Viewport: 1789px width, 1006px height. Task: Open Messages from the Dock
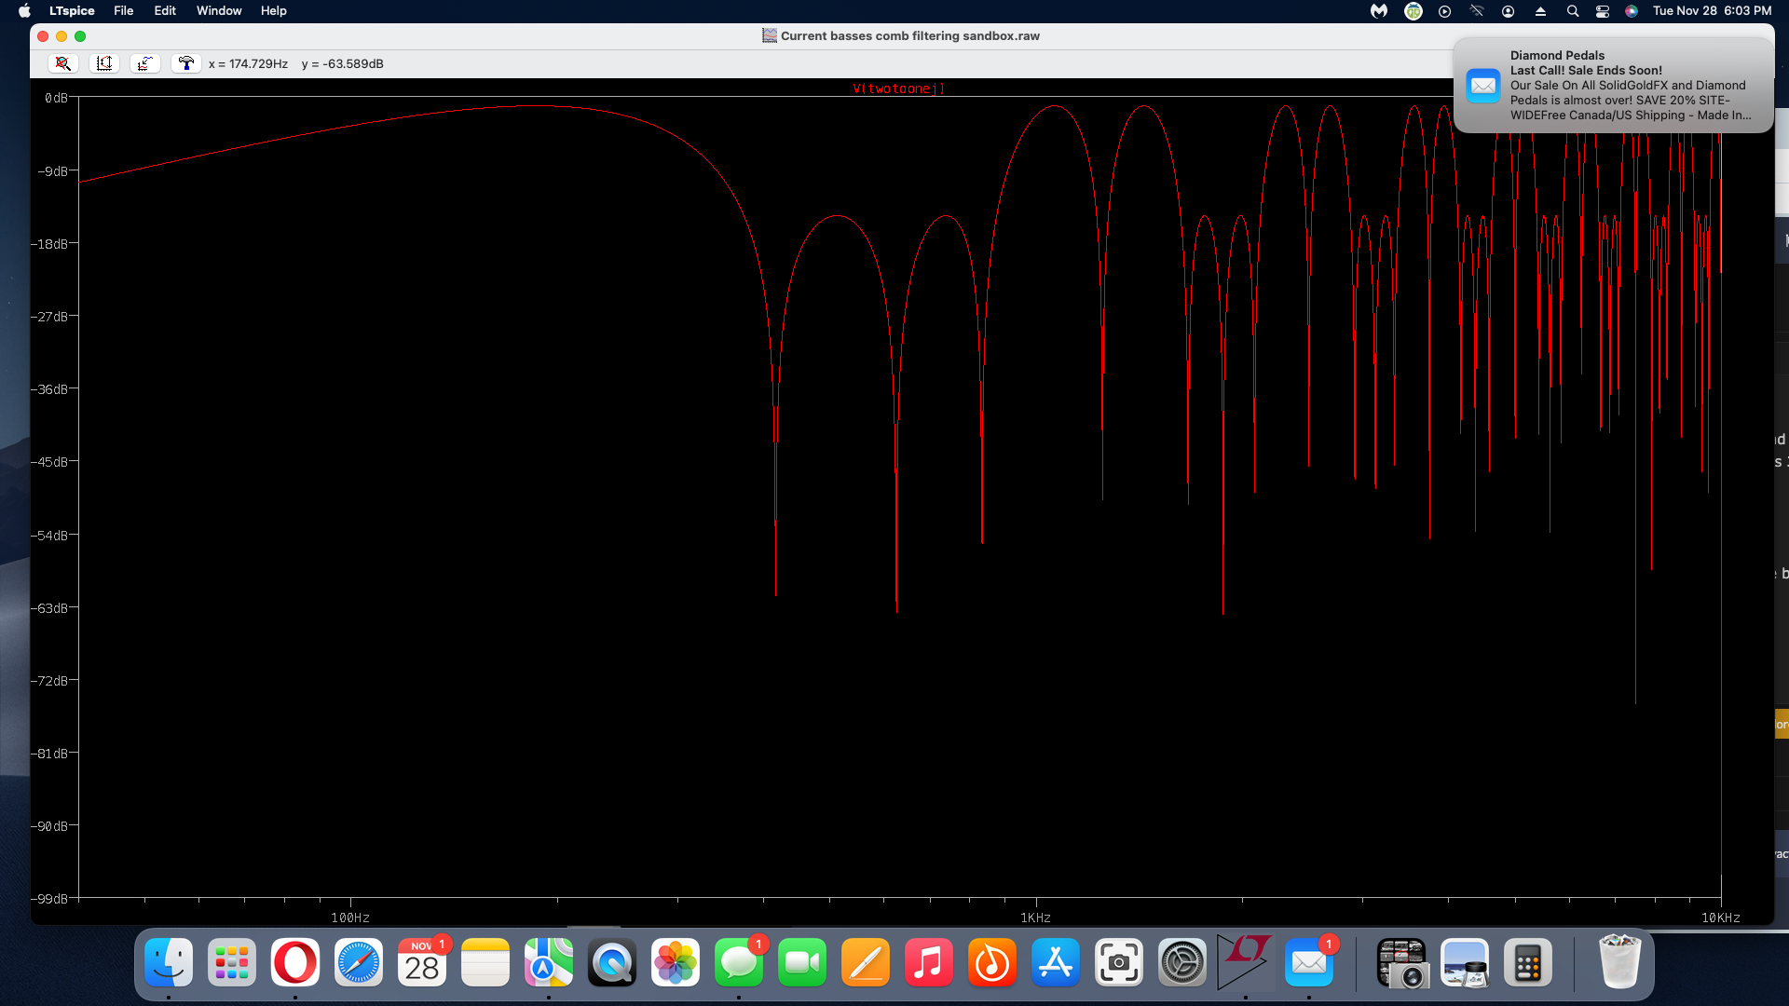click(739, 962)
